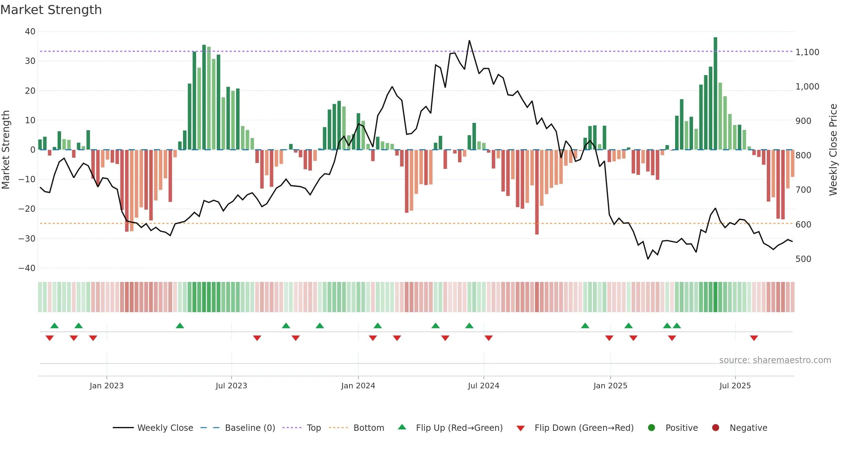
Task: Click the −30 tick on the left axis
Action: coord(27,239)
